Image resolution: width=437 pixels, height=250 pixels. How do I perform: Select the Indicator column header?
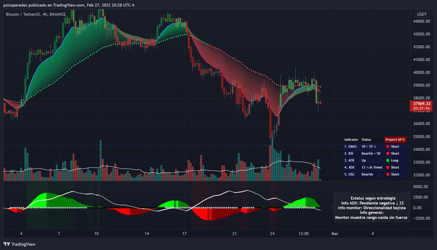pos(351,139)
